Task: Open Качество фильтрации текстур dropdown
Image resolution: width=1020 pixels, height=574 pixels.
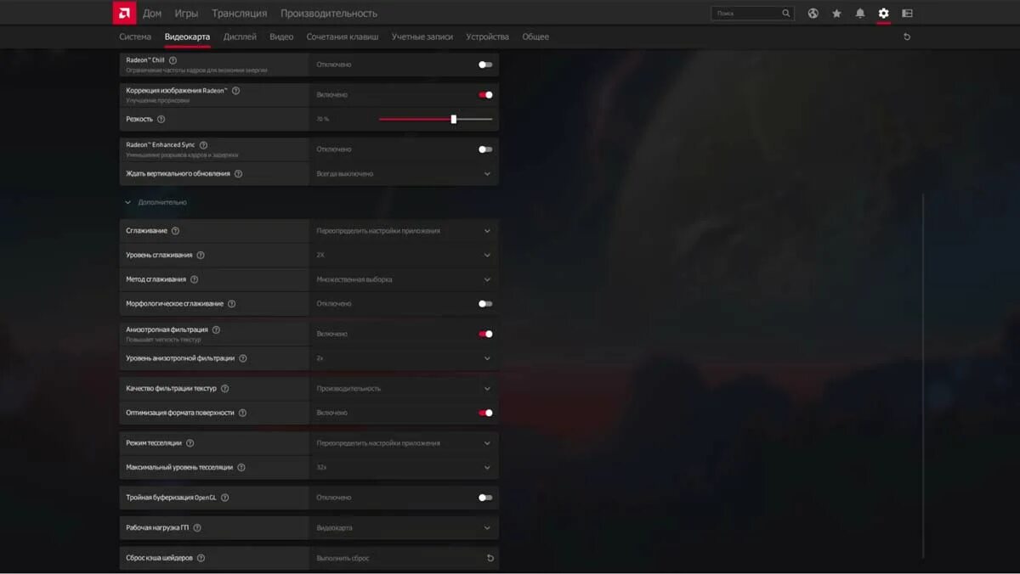Action: (404, 388)
